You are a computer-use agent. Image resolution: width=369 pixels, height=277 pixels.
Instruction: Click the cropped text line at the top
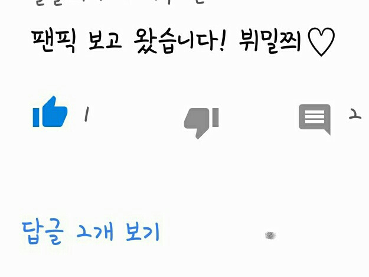(120, 2)
